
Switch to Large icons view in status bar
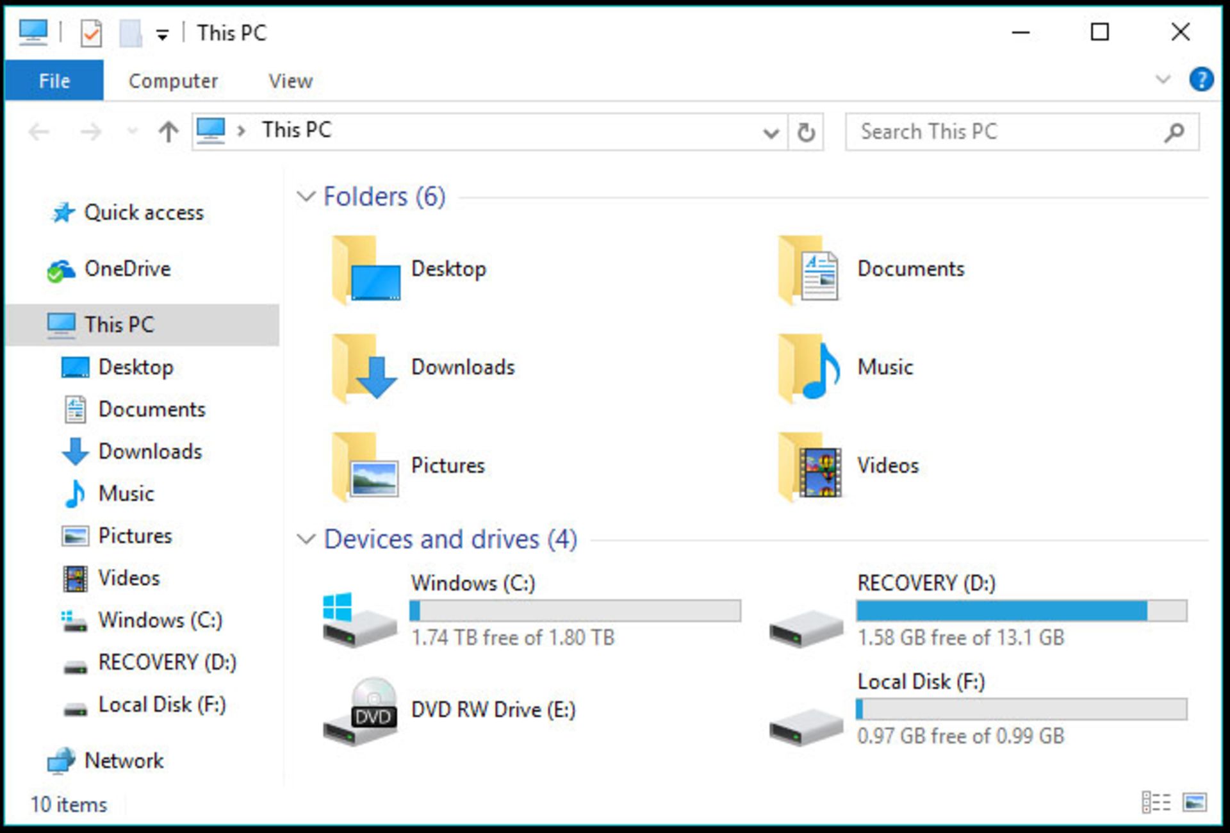tap(1195, 802)
